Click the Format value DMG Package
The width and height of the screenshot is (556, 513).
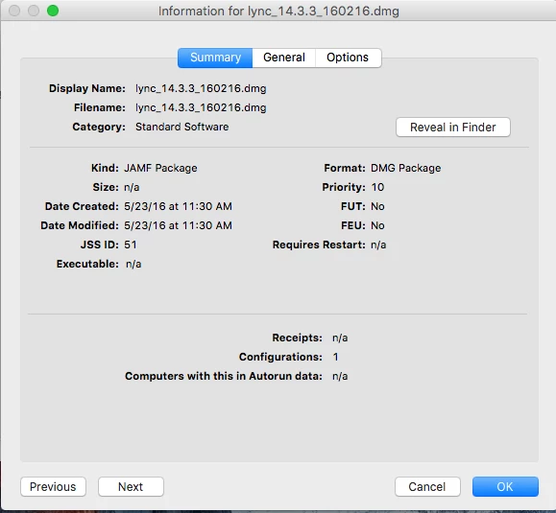[x=405, y=168]
